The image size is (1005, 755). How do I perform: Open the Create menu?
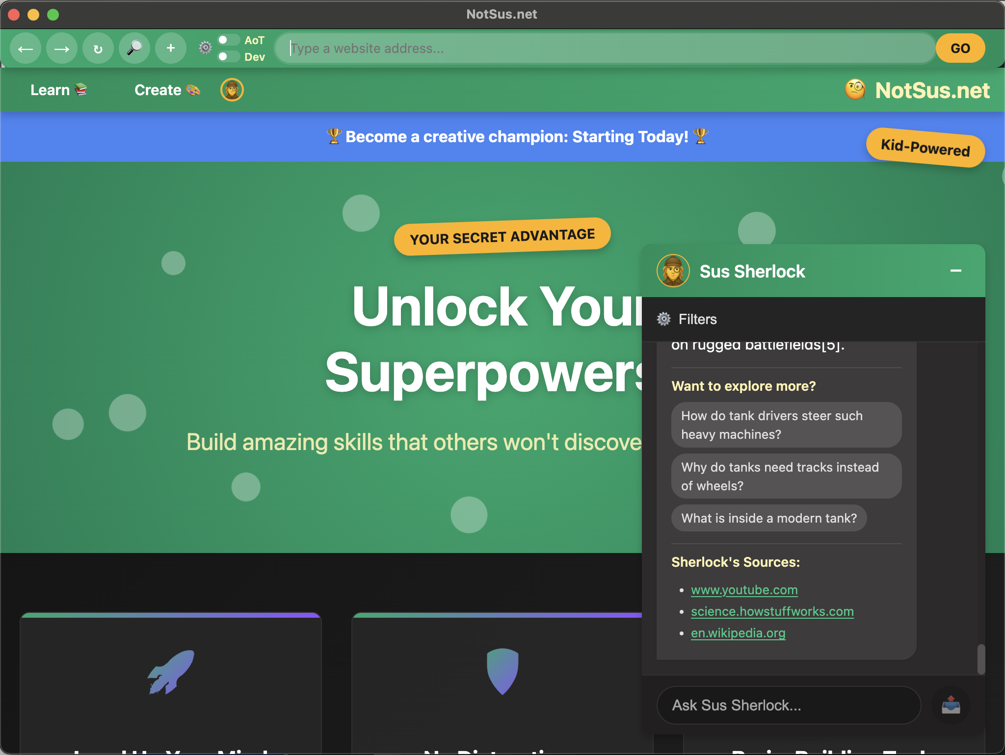(x=167, y=90)
